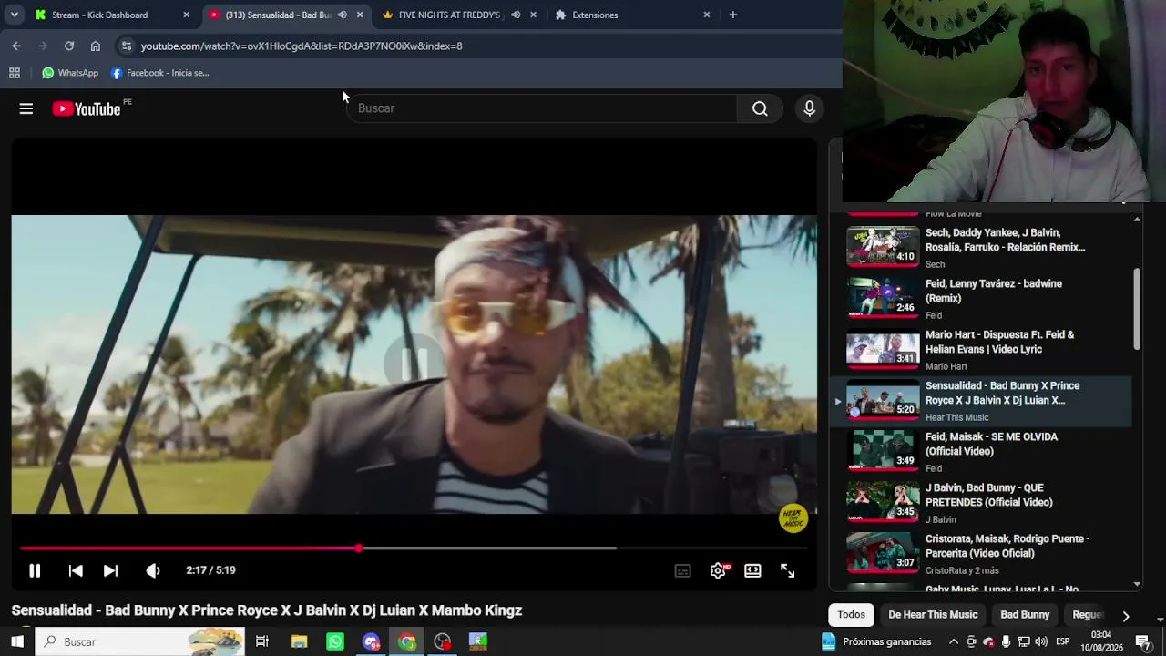Filter recommendations by Bad Bunny chip

[1025, 615]
